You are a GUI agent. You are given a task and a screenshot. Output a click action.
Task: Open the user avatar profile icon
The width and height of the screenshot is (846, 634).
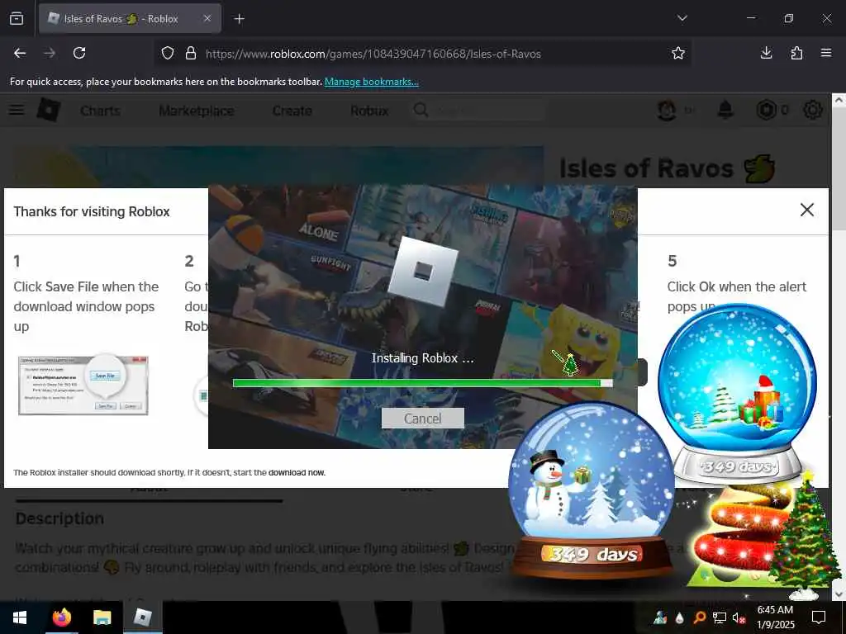tap(667, 111)
